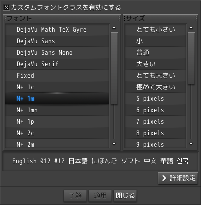Click the chevron icon on 詳細設定
The image size is (201, 205).
[164, 178]
